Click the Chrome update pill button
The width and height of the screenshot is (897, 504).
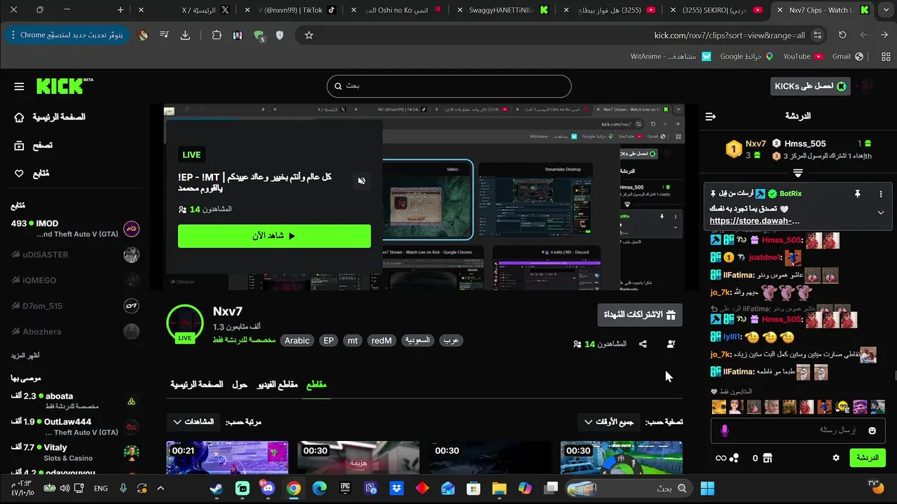(x=67, y=35)
